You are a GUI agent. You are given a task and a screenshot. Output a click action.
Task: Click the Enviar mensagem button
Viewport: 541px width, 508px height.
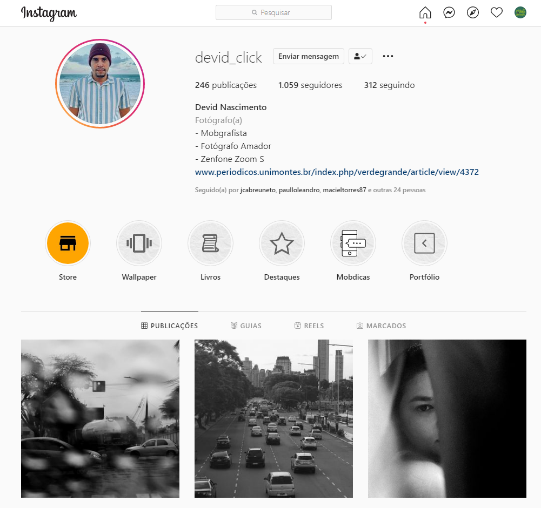(x=308, y=56)
